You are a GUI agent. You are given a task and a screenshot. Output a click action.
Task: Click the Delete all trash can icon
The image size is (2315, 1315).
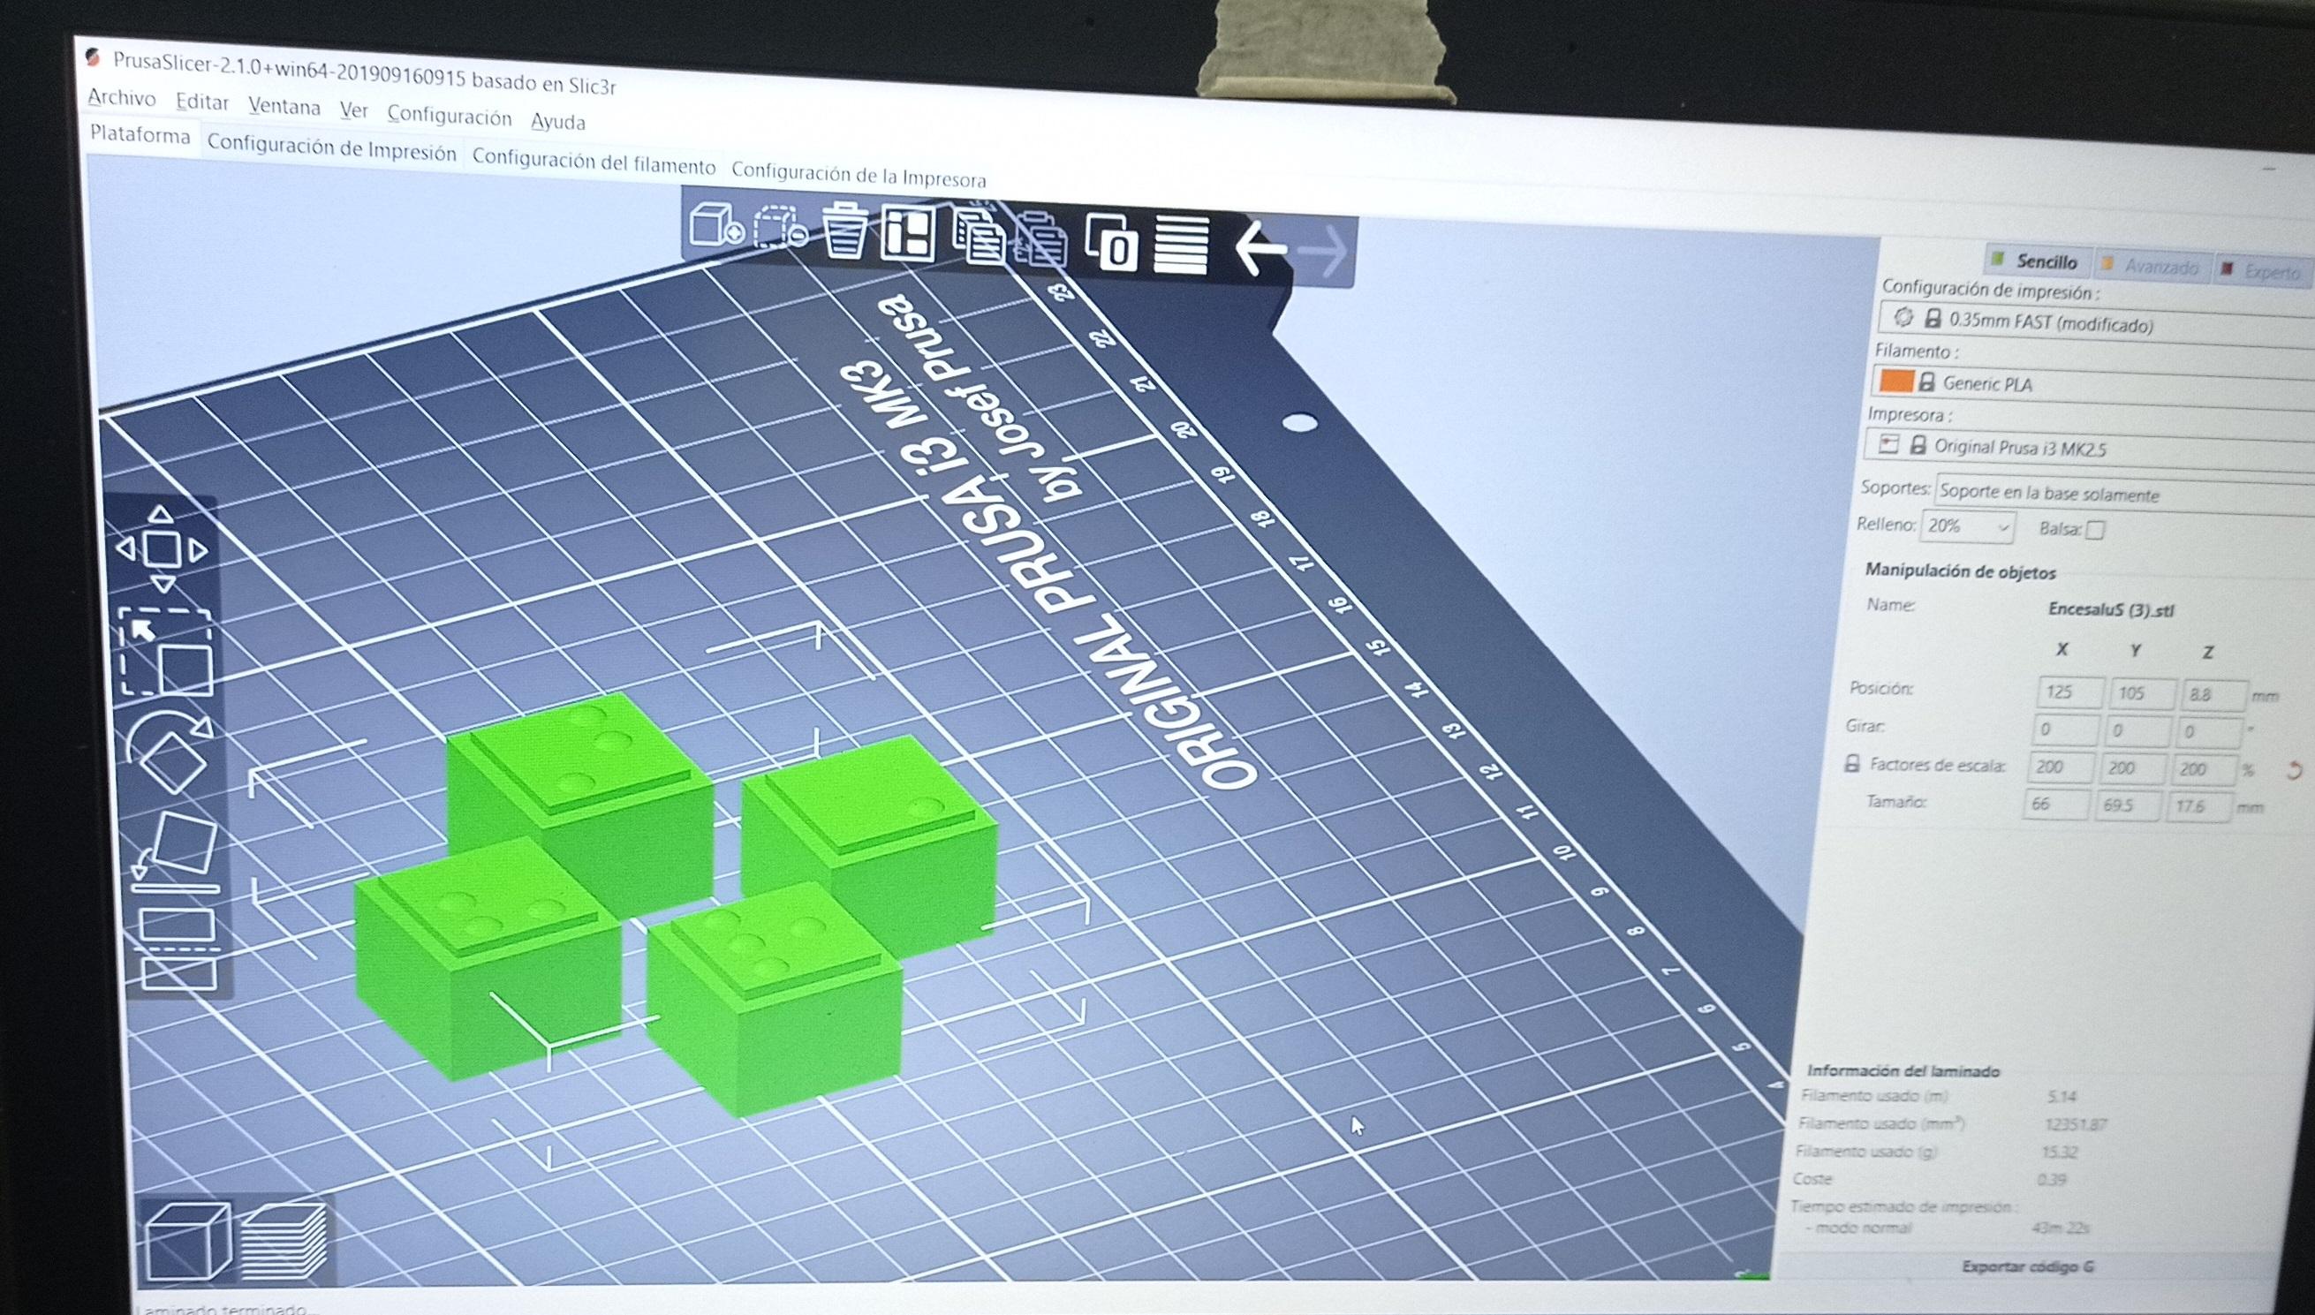tap(846, 232)
